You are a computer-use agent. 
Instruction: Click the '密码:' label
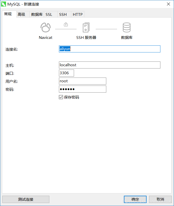(x=10, y=90)
